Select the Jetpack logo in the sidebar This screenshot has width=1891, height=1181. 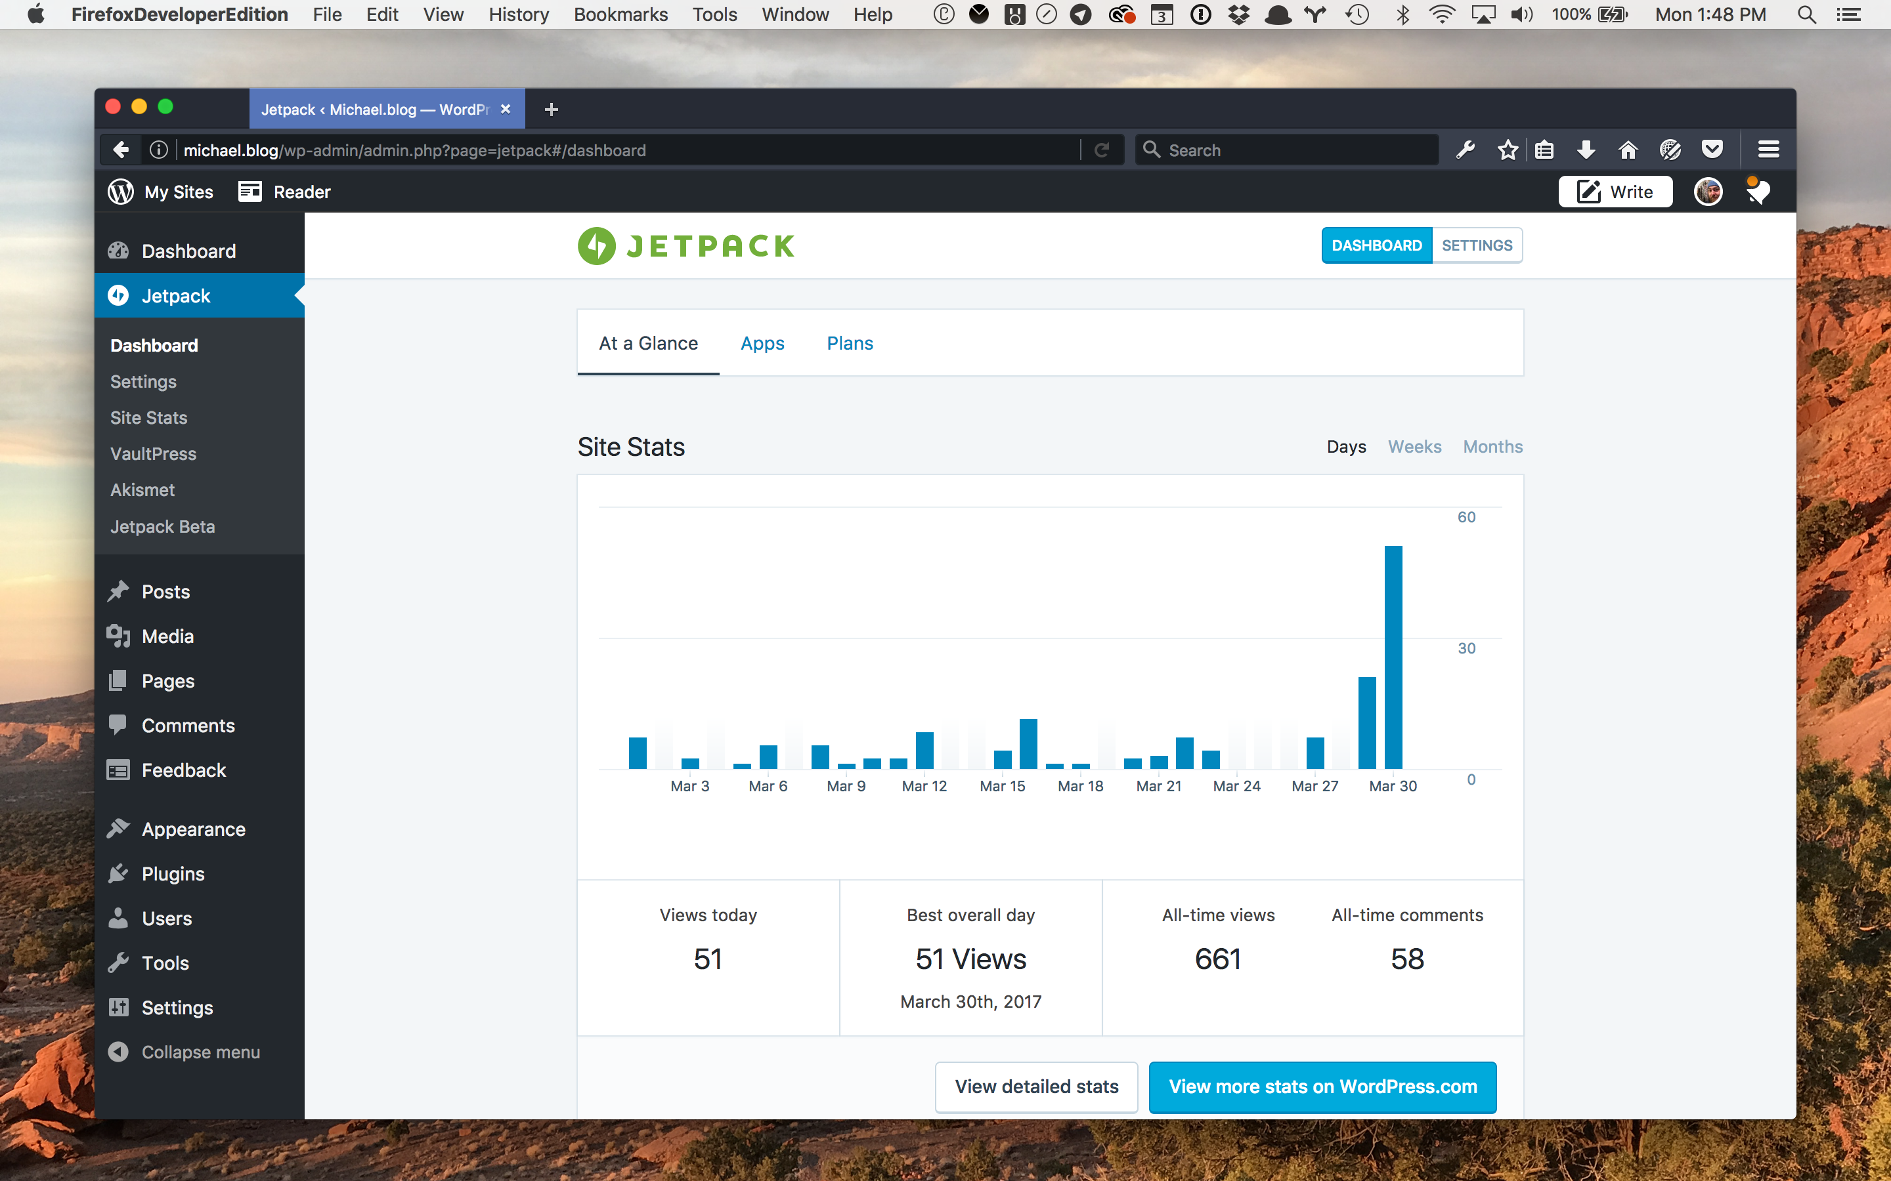(x=119, y=295)
